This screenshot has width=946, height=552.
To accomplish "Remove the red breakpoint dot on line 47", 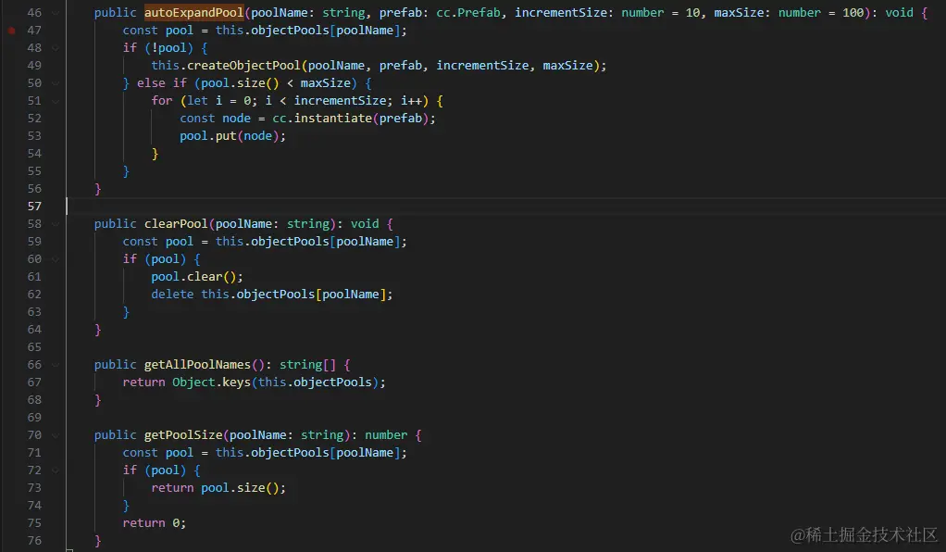I will (x=11, y=31).
